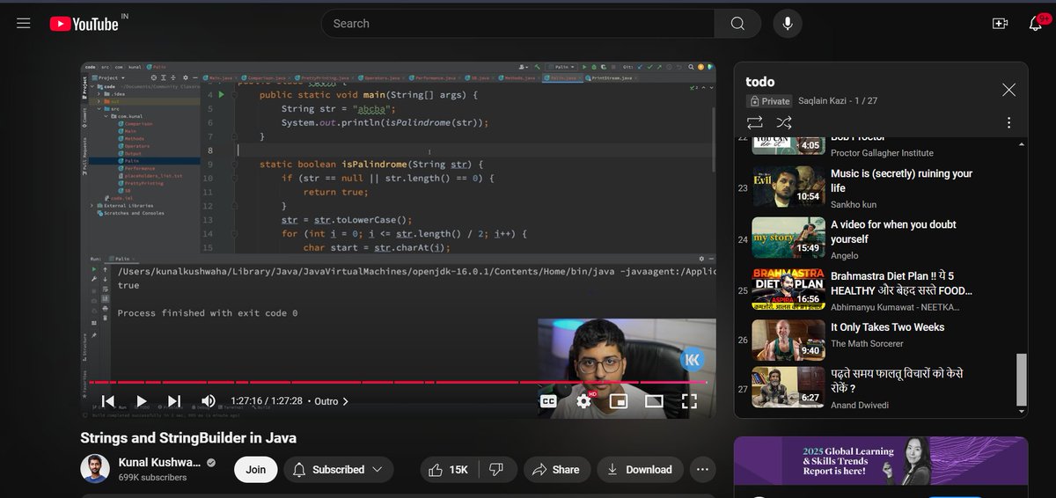Open playlist three-dot options menu
1056x498 pixels.
1008,123
